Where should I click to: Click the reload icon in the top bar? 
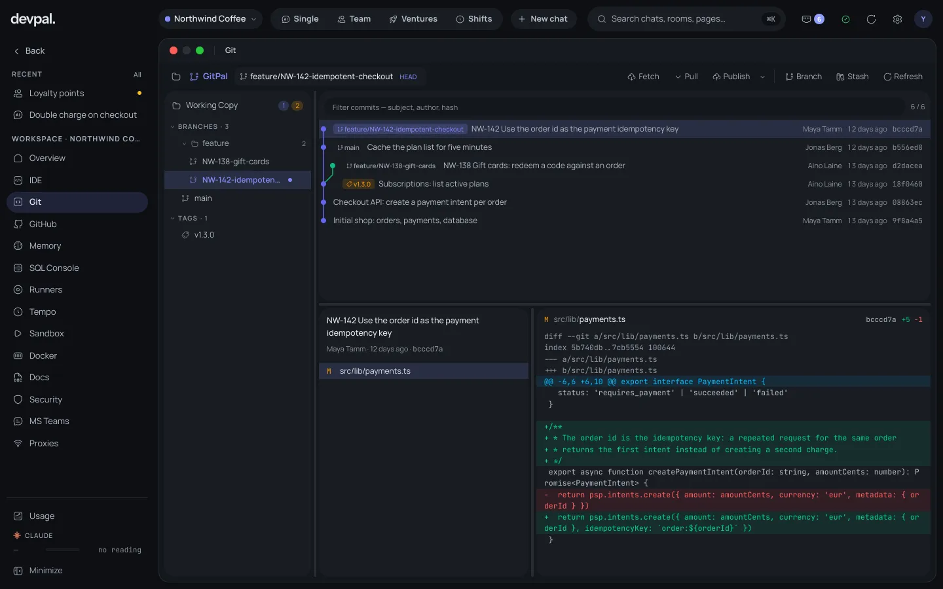pos(871,19)
